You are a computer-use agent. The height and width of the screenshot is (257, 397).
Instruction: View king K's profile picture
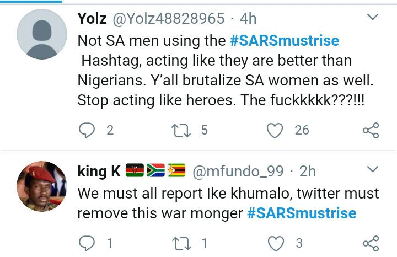[42, 186]
